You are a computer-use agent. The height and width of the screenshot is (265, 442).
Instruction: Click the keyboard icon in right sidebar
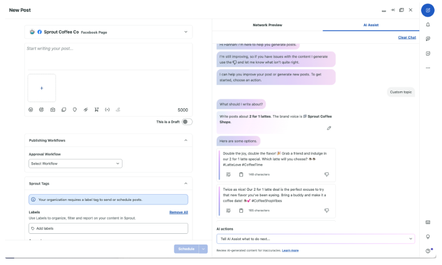point(428,222)
